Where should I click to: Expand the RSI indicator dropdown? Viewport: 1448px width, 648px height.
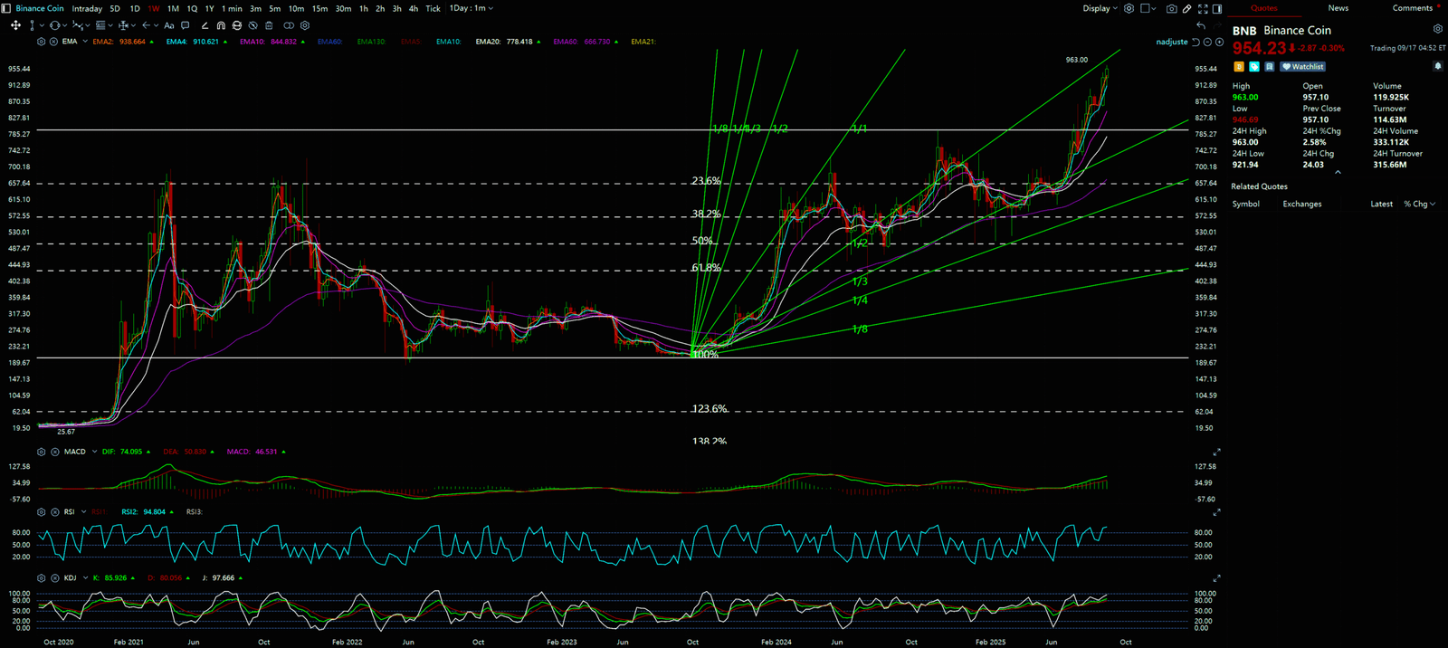point(83,512)
